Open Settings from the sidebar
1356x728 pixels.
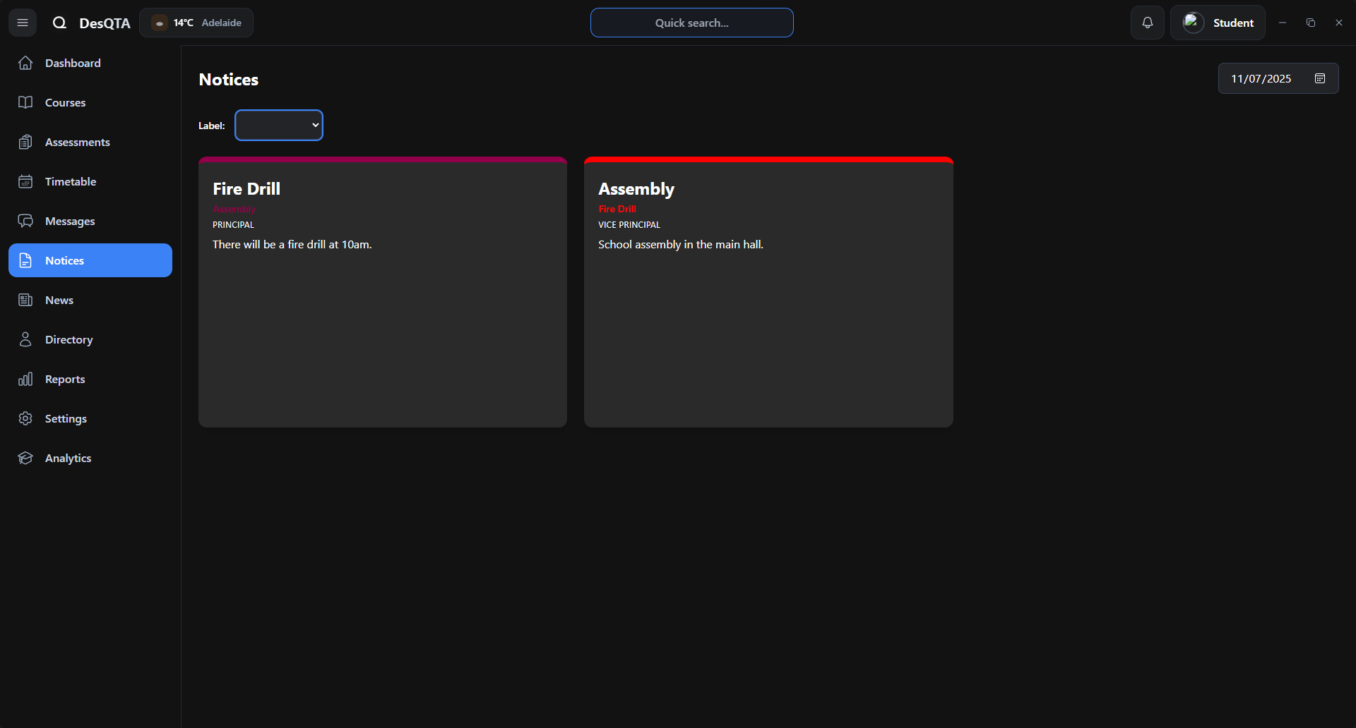(66, 418)
